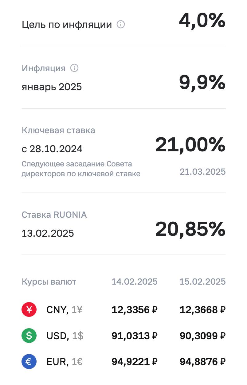Click the 20,85% RUONIA rate value
The image size is (247, 385).
[x=190, y=229]
